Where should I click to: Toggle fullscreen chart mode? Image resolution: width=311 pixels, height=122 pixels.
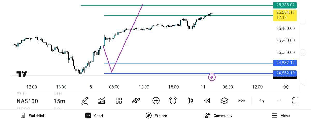pyautogui.click(x=295, y=100)
